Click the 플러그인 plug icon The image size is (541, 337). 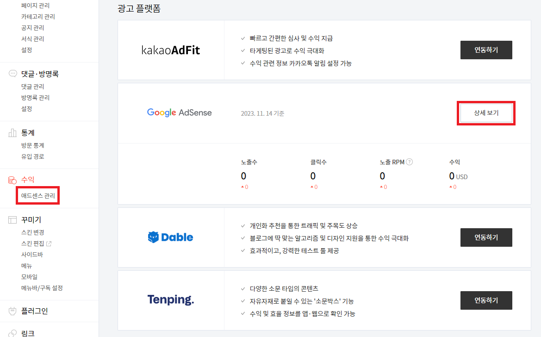point(12,311)
